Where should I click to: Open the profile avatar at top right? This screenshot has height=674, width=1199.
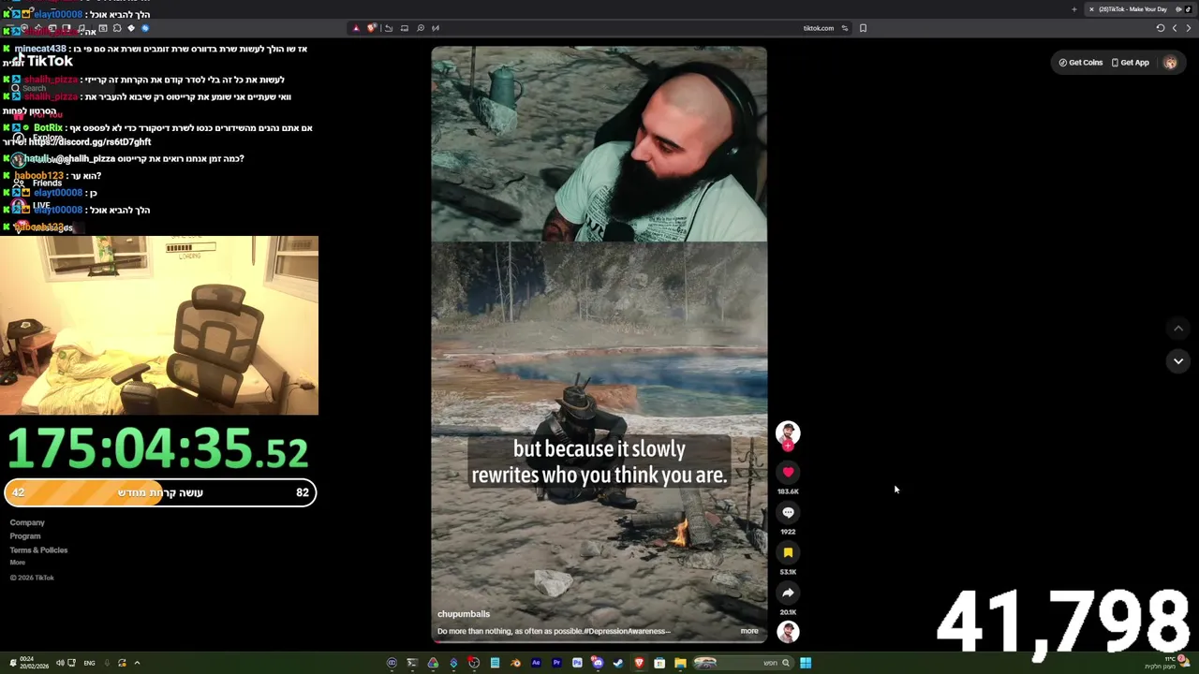1170,63
